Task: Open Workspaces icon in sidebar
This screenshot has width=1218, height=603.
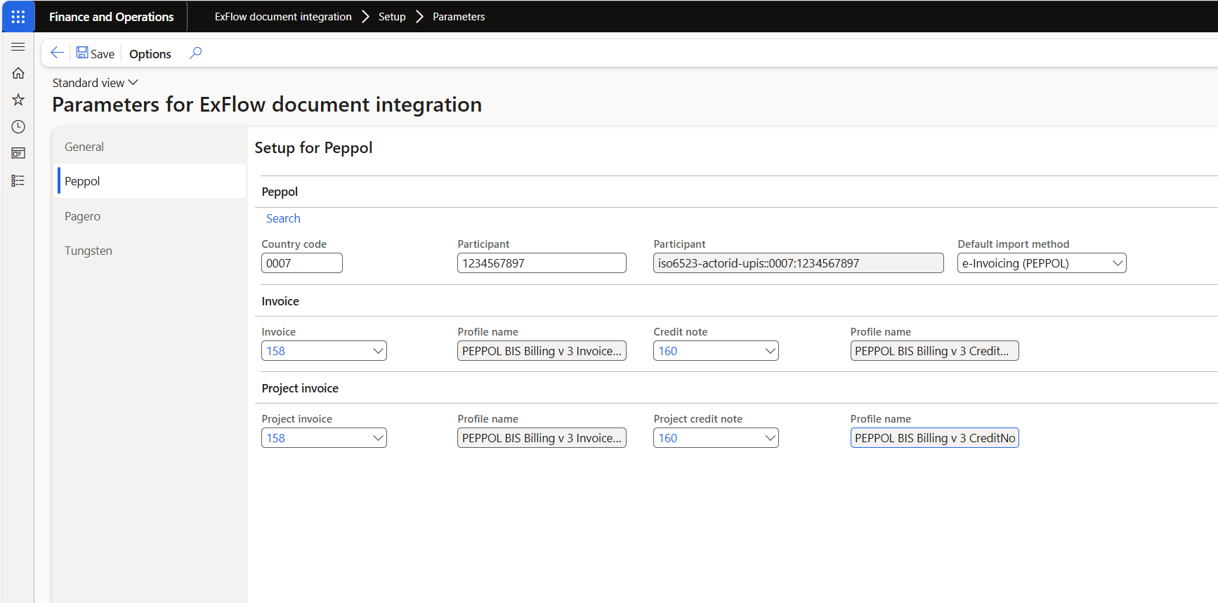Action: pos(18,153)
